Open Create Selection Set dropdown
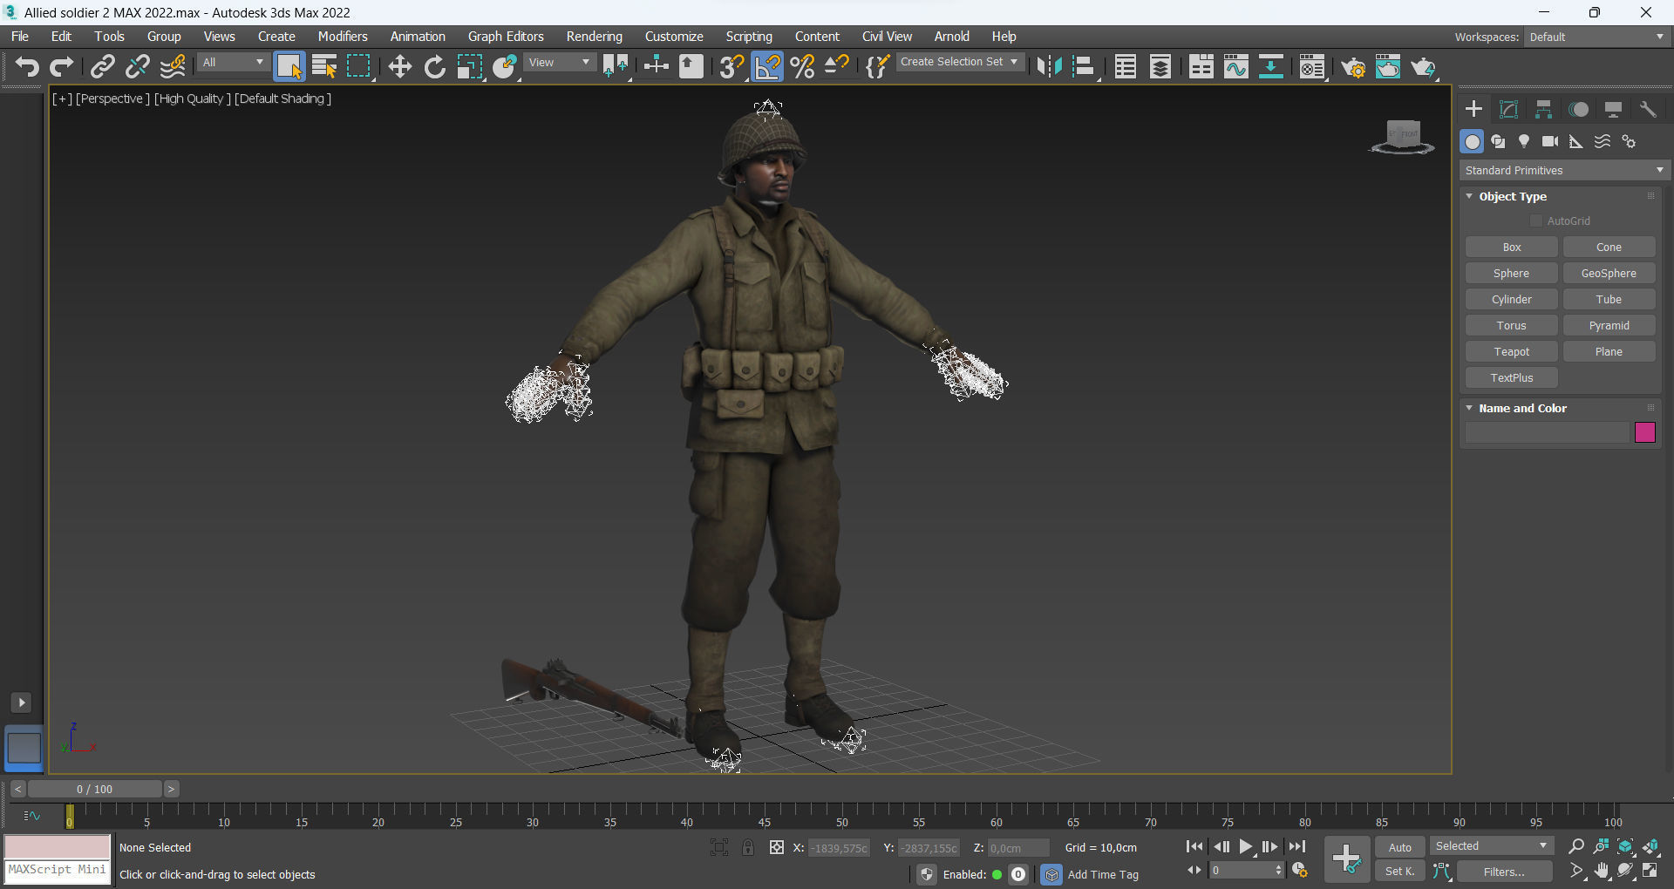 pyautogui.click(x=959, y=62)
